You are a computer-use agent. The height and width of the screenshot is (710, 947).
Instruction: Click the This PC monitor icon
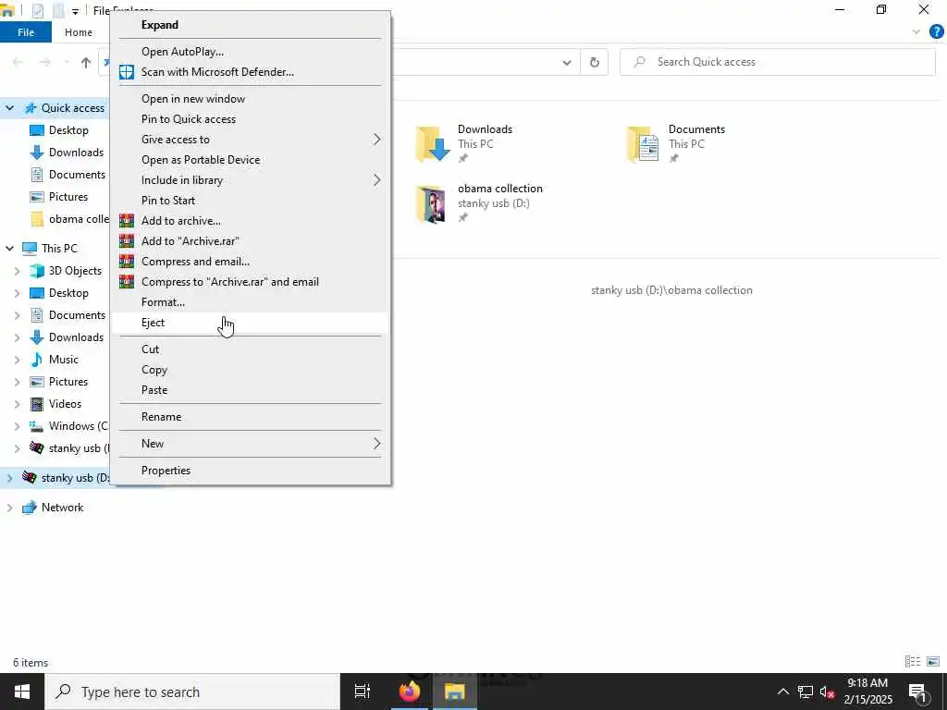30,248
